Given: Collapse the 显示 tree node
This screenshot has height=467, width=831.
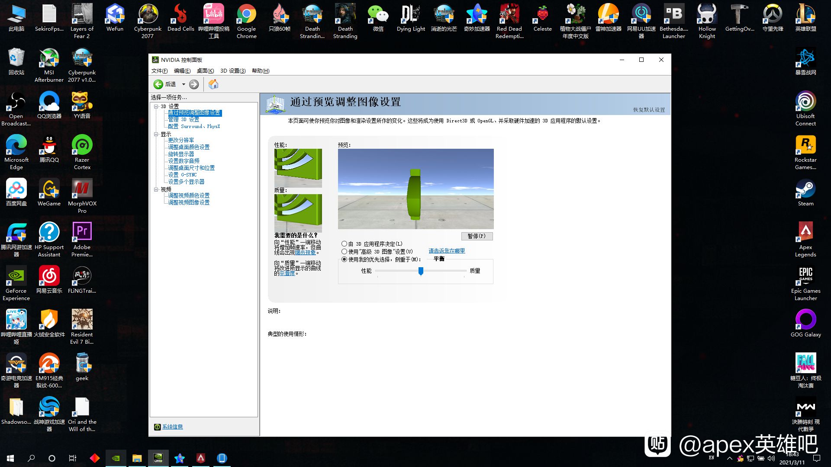Looking at the screenshot, I should coord(156,134).
